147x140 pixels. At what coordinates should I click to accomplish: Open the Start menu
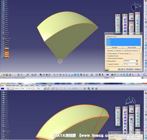point(2,85)
